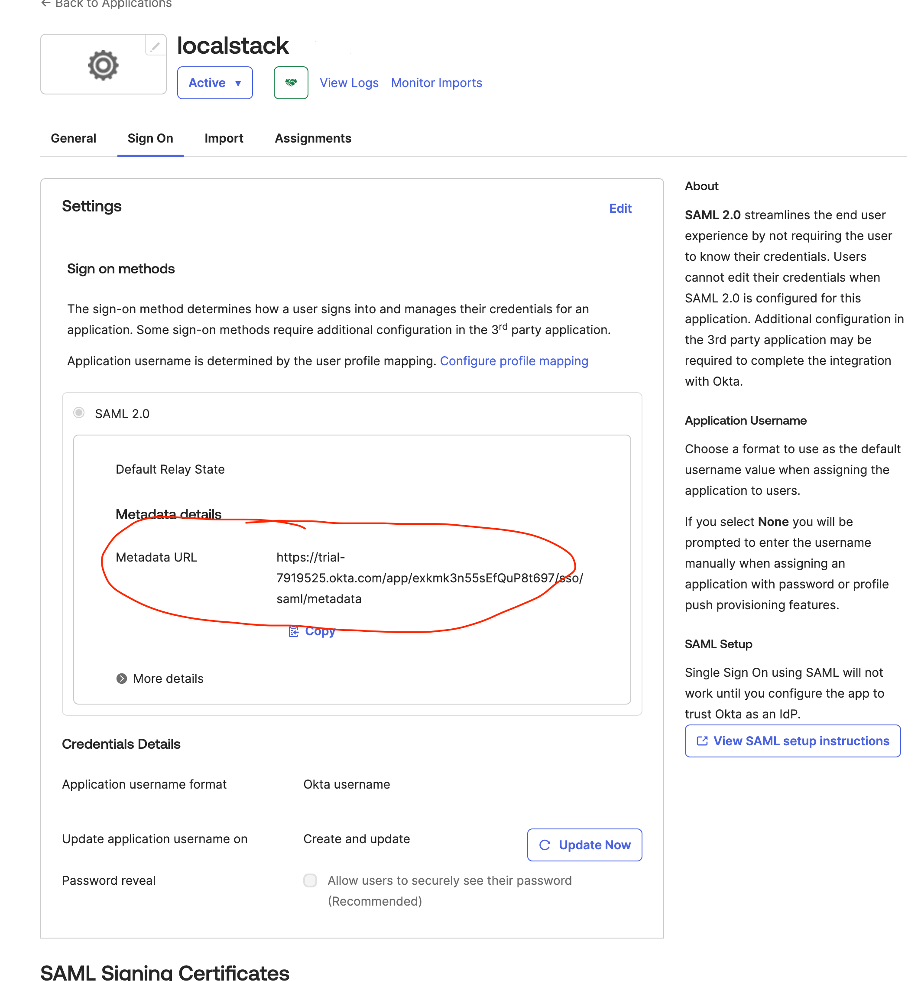This screenshot has width=921, height=981.
Task: Click the Copy icon for the Metadata URL
Action: pos(294,631)
